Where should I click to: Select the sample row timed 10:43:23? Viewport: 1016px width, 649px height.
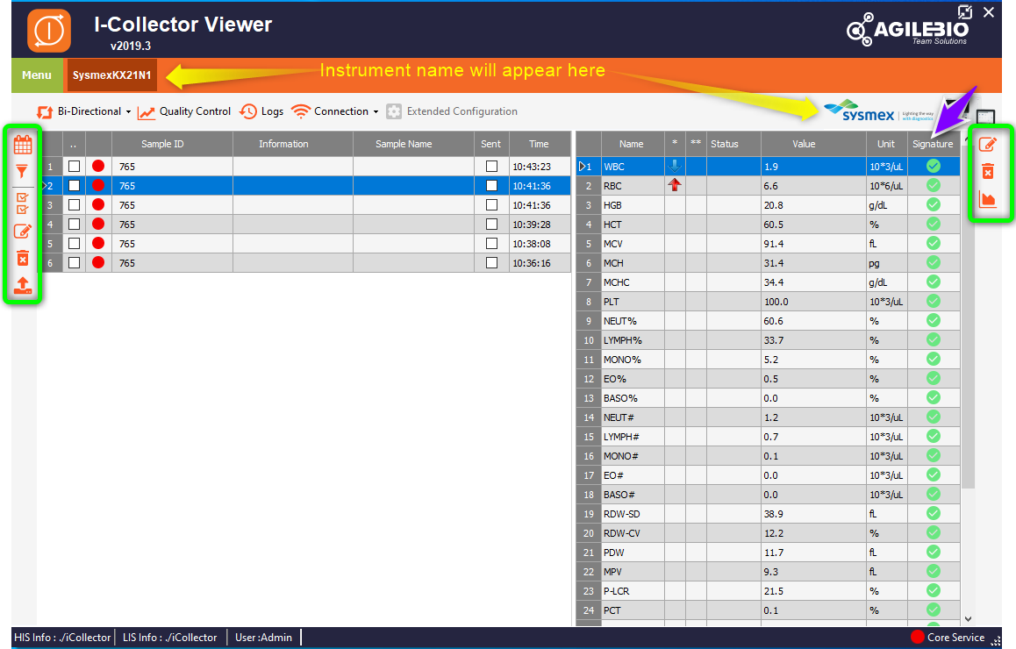pyautogui.click(x=304, y=167)
